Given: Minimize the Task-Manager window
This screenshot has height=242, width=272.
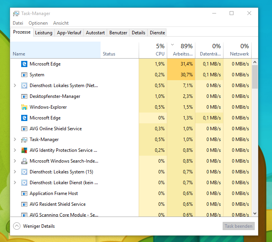Looking at the screenshot, I should [x=214, y=13].
